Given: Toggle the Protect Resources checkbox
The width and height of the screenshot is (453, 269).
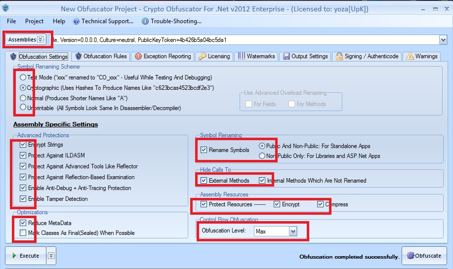Looking at the screenshot, I should point(204,204).
